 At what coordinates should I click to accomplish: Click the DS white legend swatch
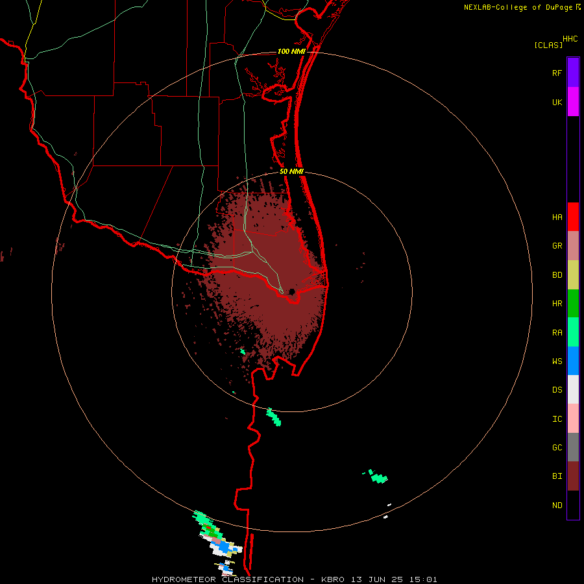[573, 389]
